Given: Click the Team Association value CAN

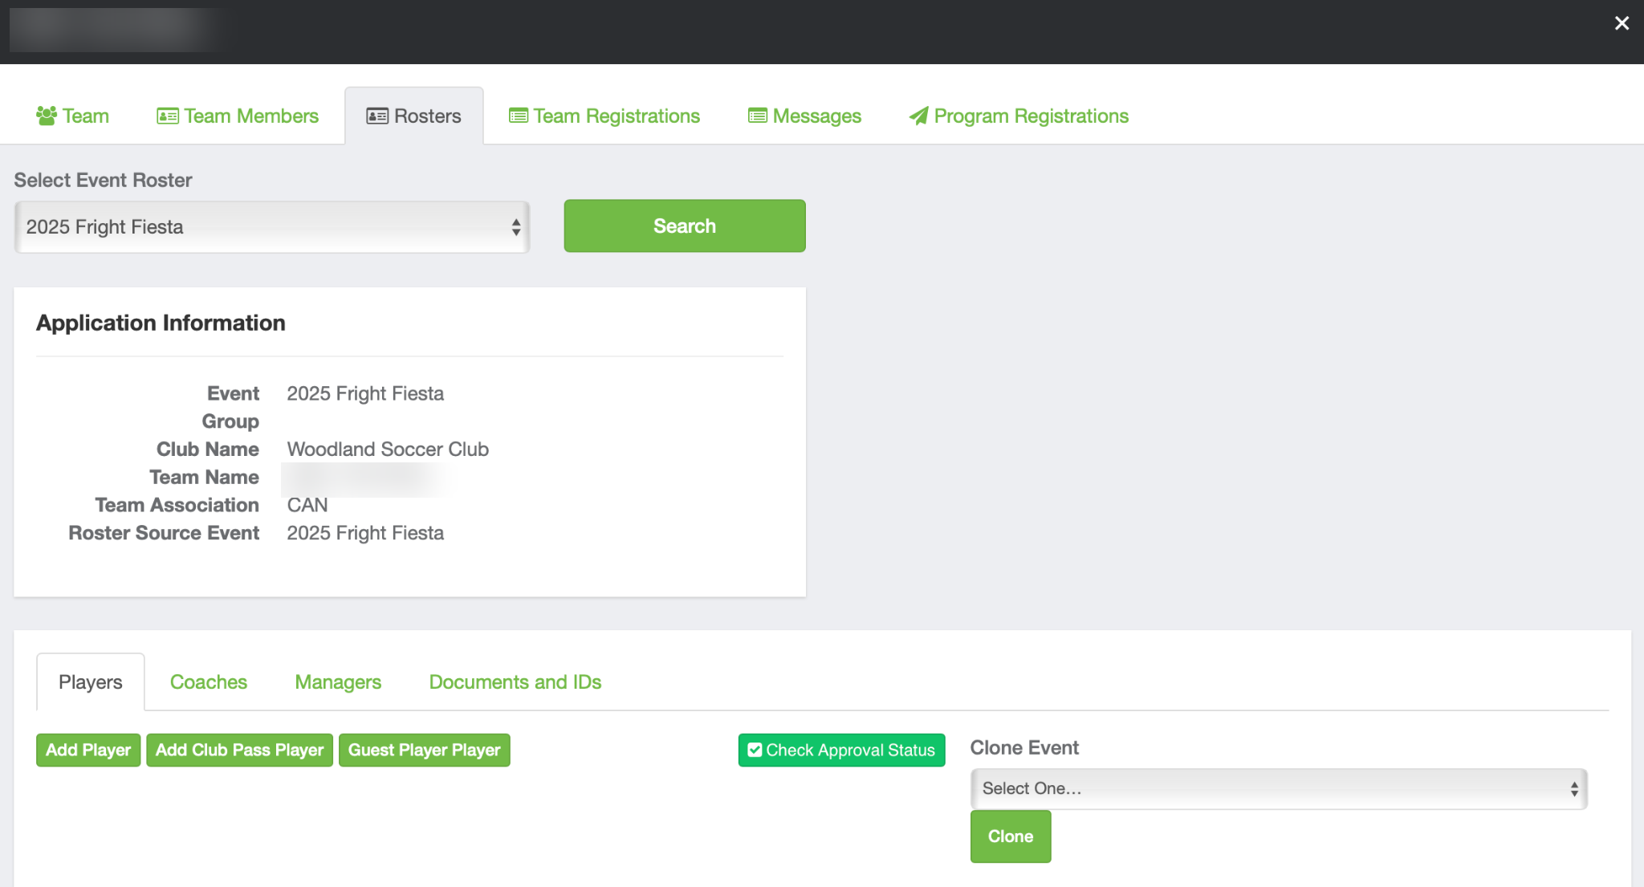Looking at the screenshot, I should [307, 505].
